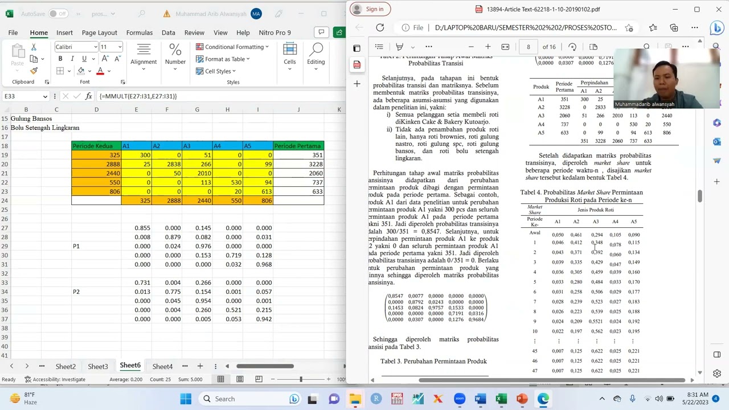Screen dimensions: 729x410
Task: Open the Cells group menu
Action: click(289, 57)
